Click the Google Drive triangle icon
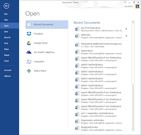Image resolution: width=141 pixels, height=135 pixels. tap(29, 43)
